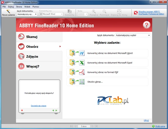This screenshot has height=129, width=168.
Task: Click the Word document icon
Action: pos(82,53)
